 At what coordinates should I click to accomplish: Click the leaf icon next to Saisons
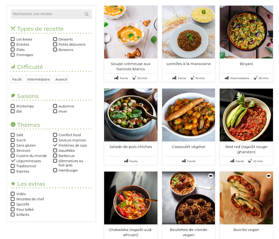coord(13,96)
